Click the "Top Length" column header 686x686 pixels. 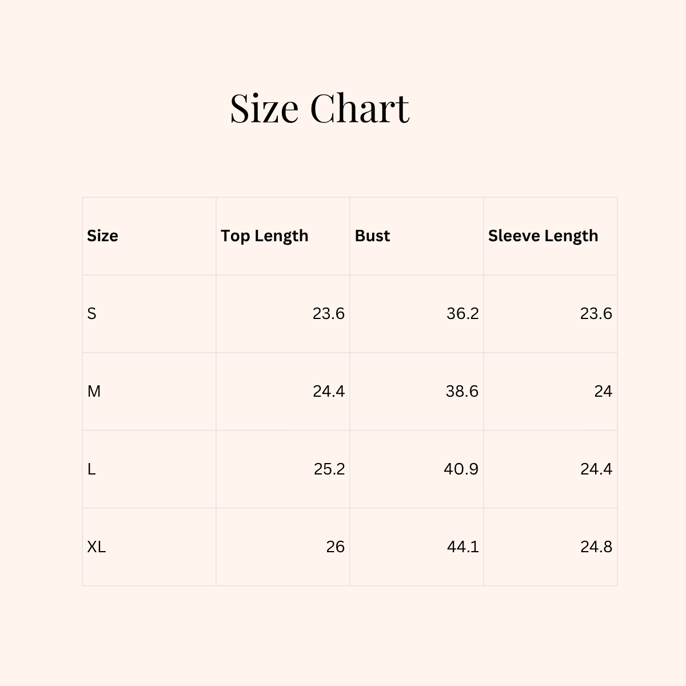[265, 236]
